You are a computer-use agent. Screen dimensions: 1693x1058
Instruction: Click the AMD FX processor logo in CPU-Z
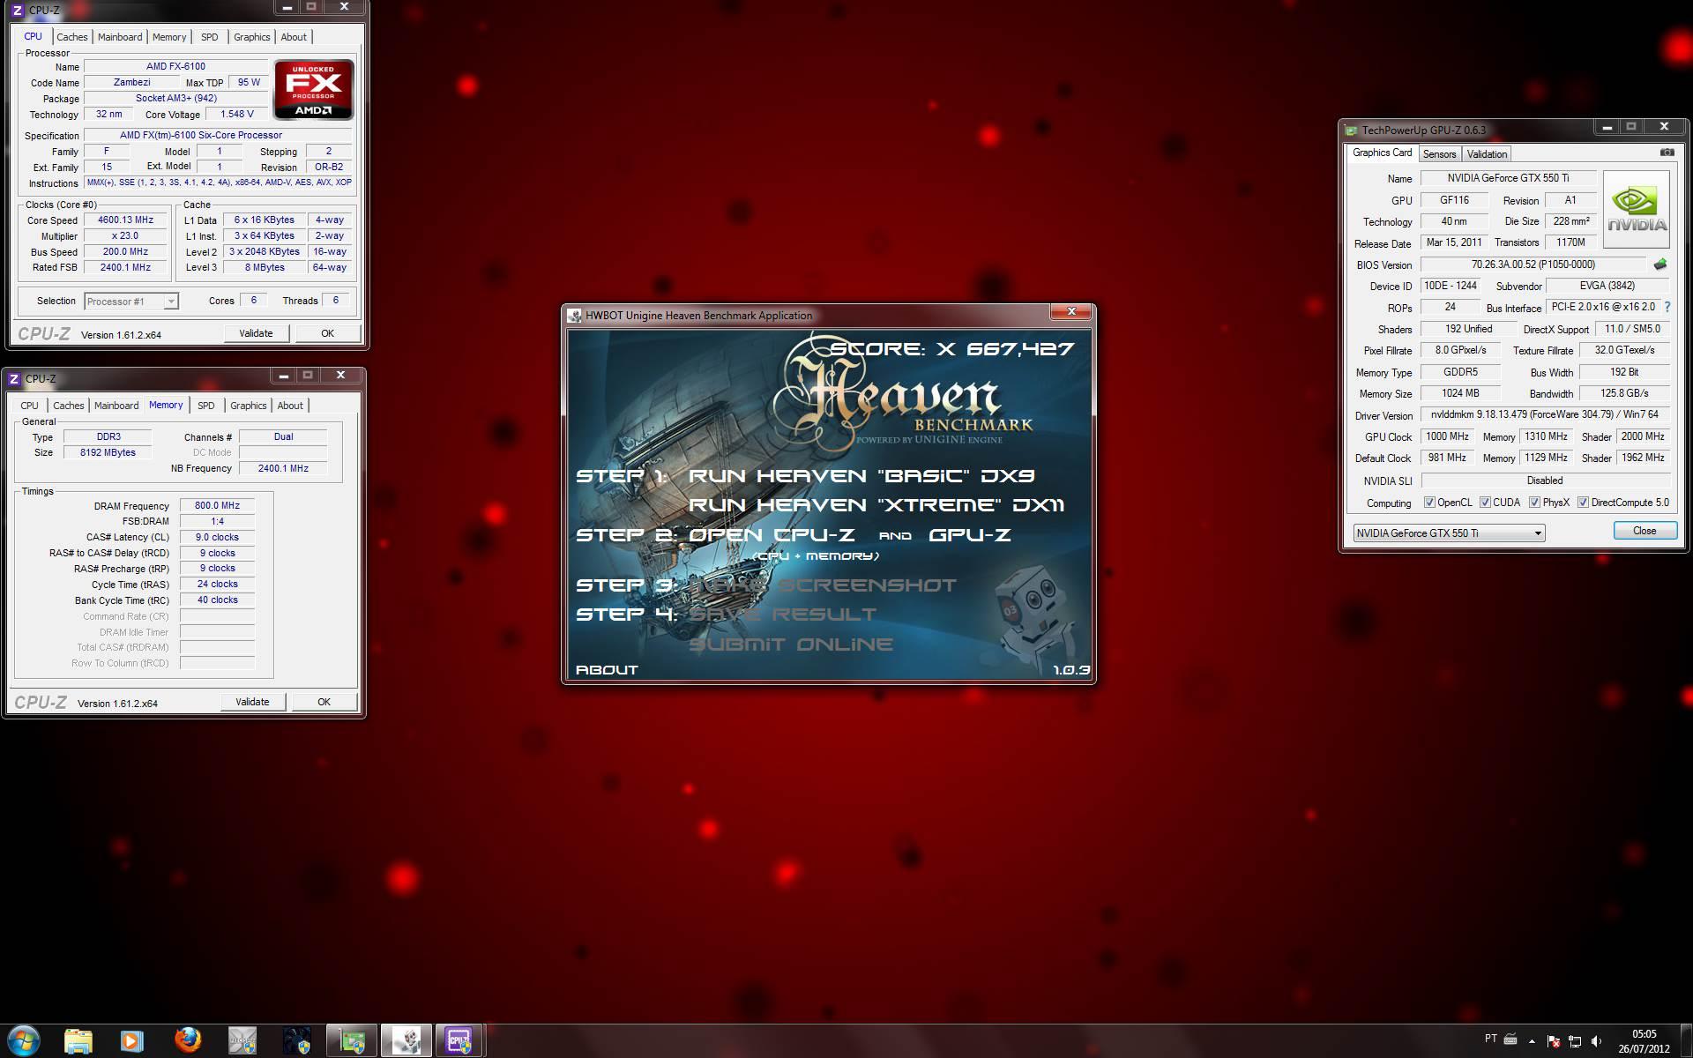pyautogui.click(x=314, y=90)
